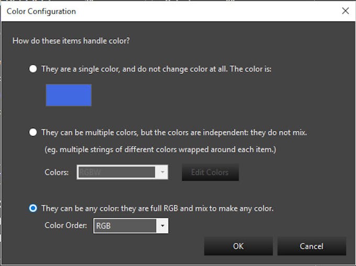Select the full RGB any-color radio button

point(34,208)
